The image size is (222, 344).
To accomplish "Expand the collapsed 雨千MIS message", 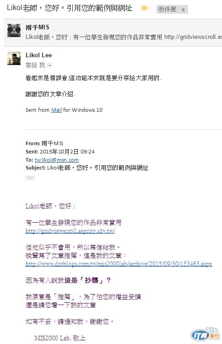I will tap(113, 33).
